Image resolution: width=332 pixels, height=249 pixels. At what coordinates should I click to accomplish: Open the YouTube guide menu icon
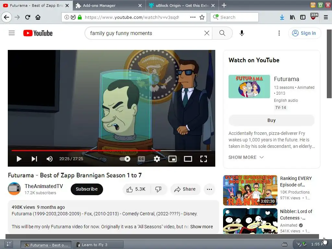(x=12, y=33)
